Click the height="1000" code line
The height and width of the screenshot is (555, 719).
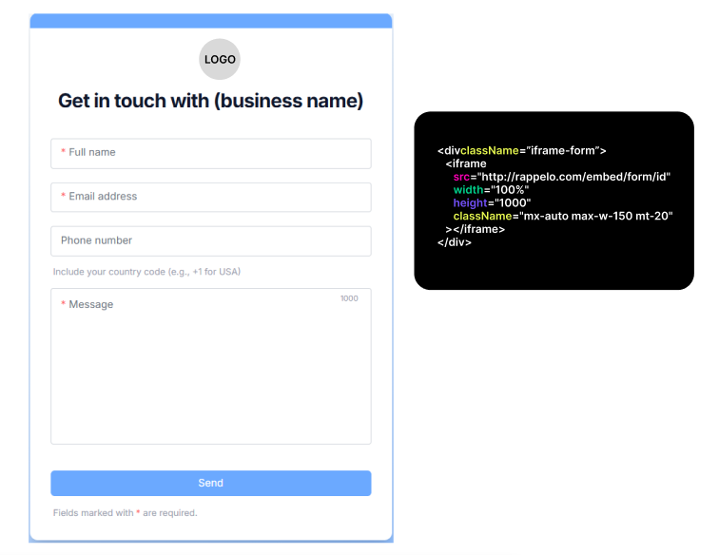(492, 203)
